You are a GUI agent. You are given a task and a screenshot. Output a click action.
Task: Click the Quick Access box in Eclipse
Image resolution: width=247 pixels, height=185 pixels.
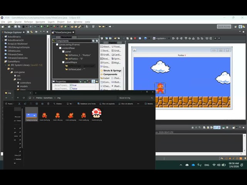click(x=224, y=27)
